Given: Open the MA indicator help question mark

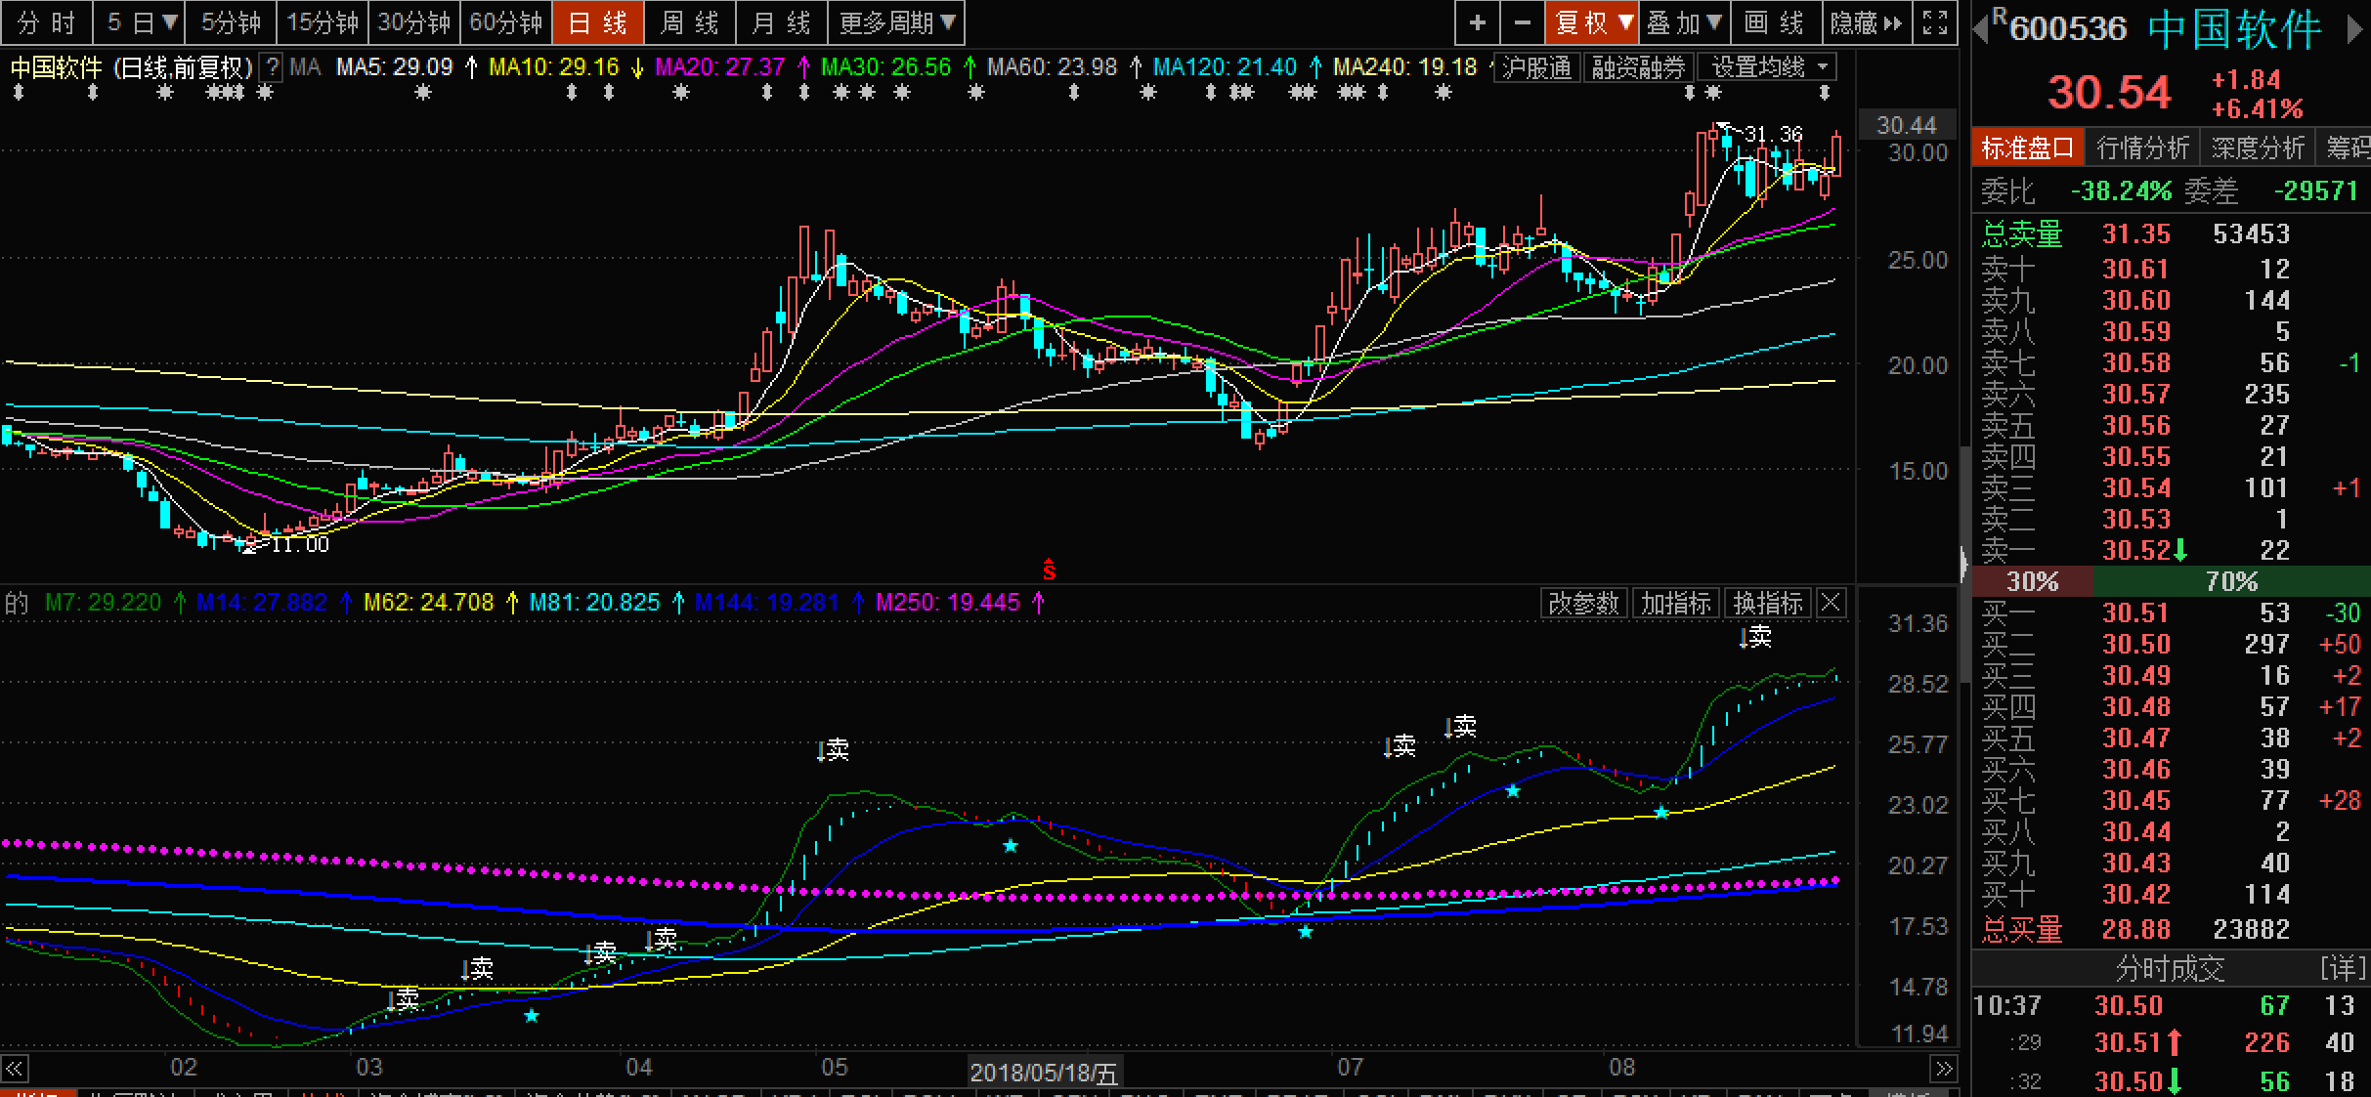Looking at the screenshot, I should [x=273, y=67].
